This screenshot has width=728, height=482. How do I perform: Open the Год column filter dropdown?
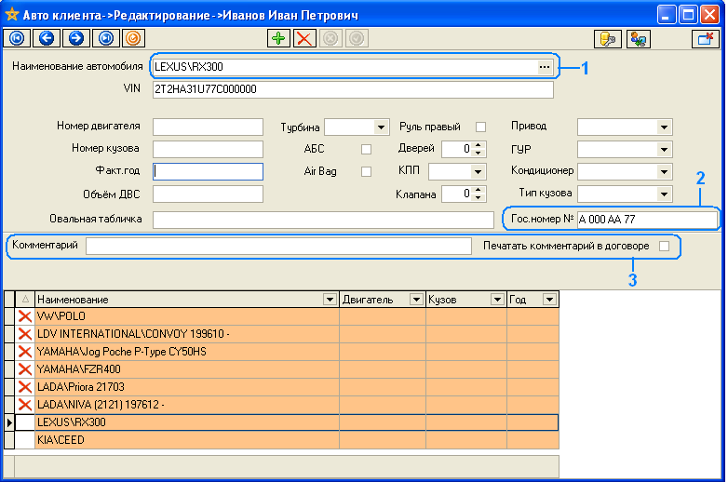(x=549, y=300)
